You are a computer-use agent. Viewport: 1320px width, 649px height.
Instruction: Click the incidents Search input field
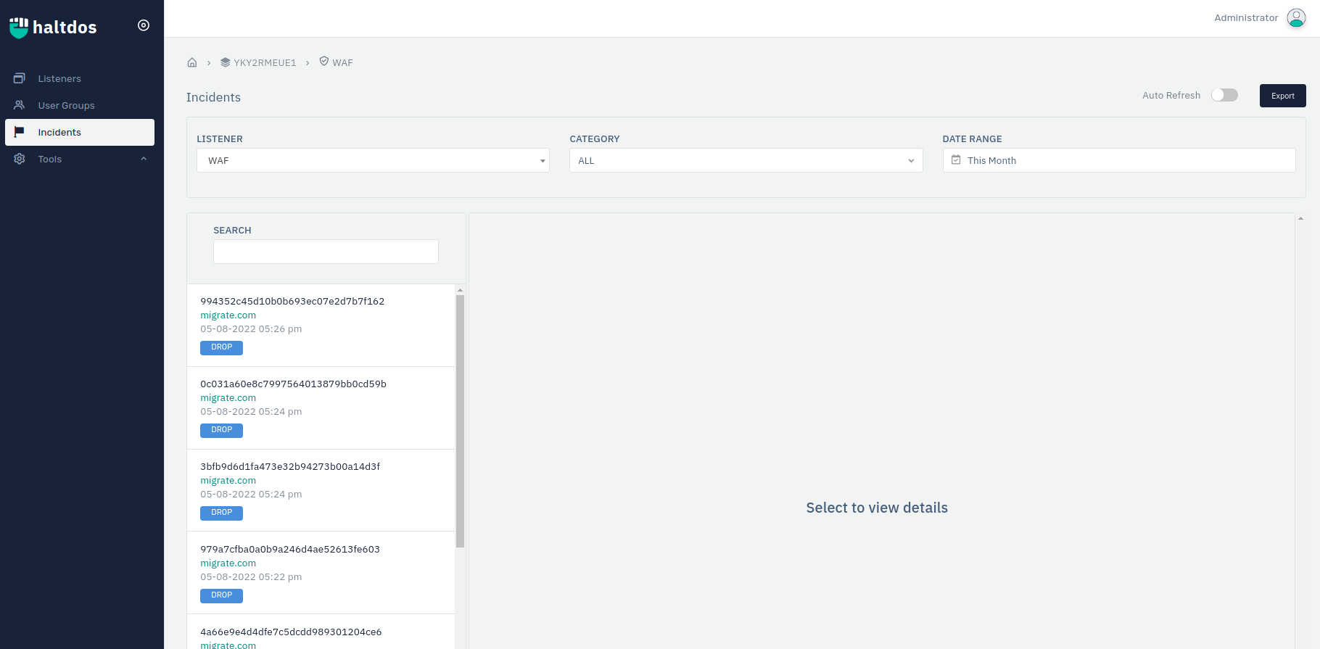tap(326, 252)
